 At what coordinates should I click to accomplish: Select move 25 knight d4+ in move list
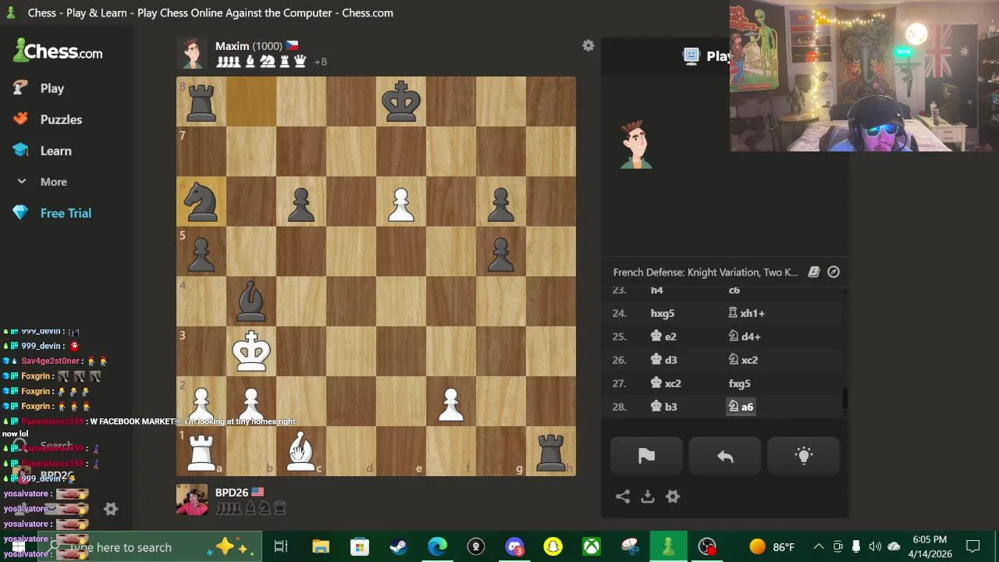click(x=745, y=336)
